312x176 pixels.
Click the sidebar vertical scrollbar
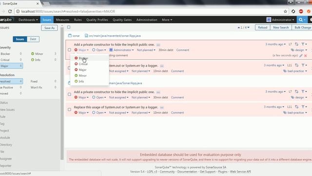tap(62, 94)
